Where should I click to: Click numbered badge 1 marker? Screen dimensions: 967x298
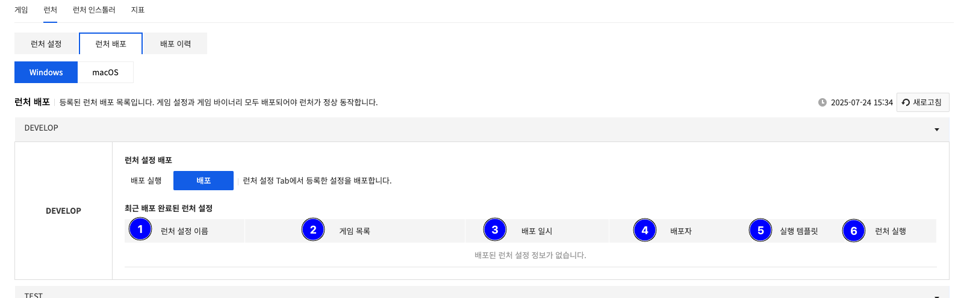click(140, 229)
